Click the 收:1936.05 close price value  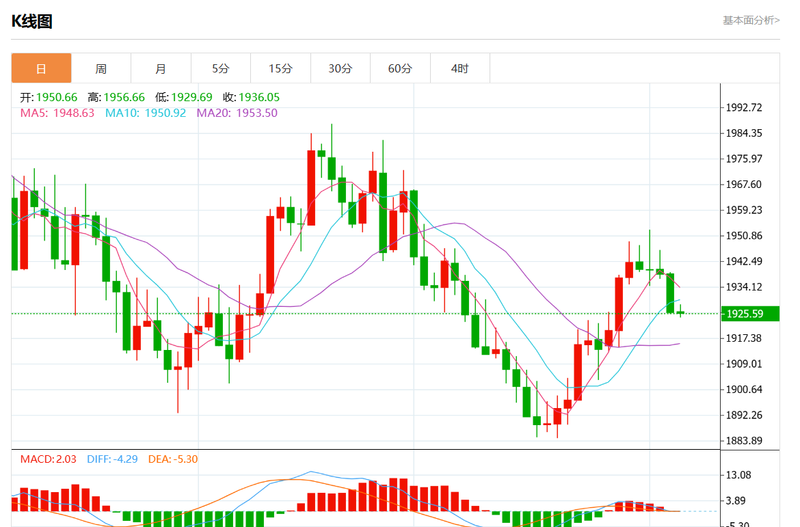(251, 97)
